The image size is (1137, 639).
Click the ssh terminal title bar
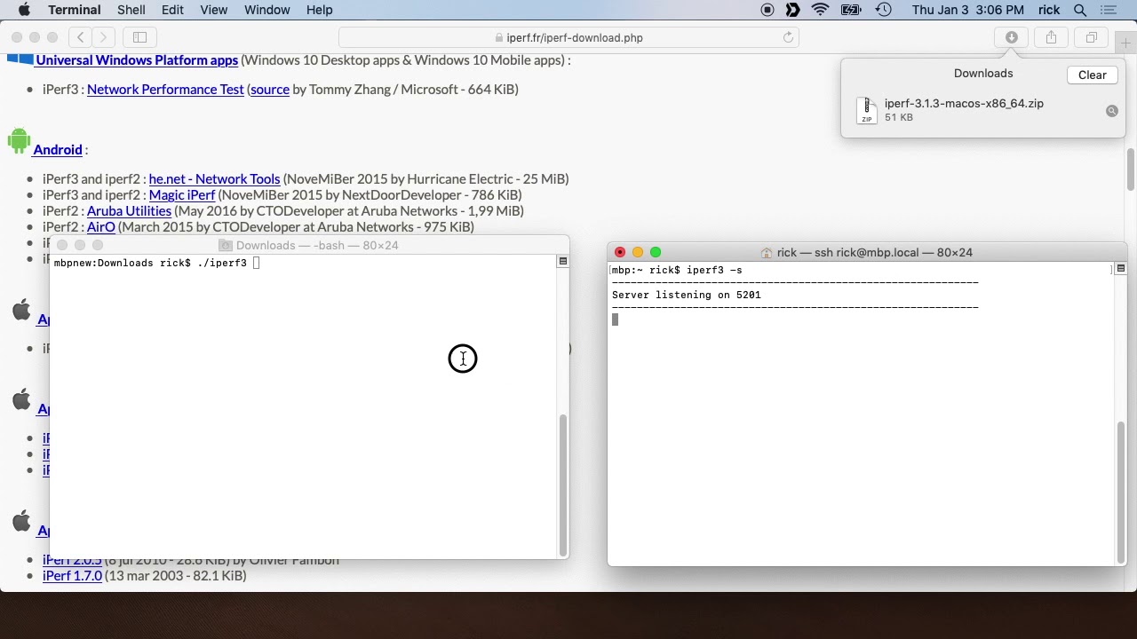866,252
